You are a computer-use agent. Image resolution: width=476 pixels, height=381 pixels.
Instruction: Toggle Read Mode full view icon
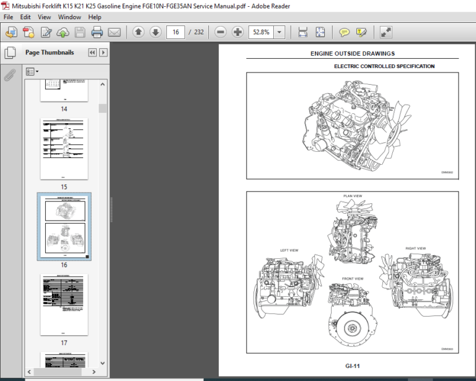(x=386, y=32)
